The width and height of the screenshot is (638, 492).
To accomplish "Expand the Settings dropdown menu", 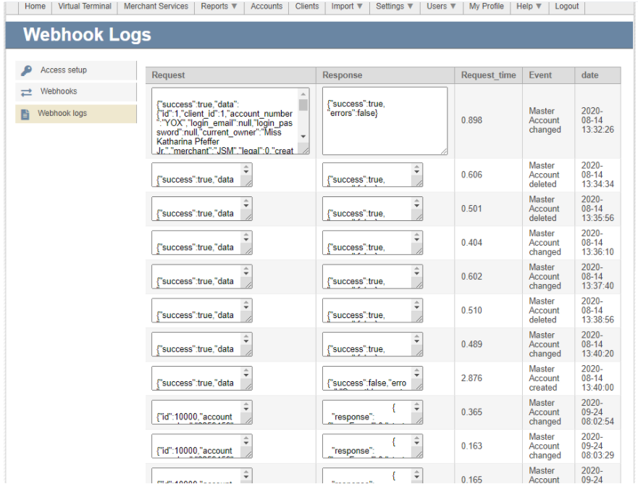I will click(395, 7).
